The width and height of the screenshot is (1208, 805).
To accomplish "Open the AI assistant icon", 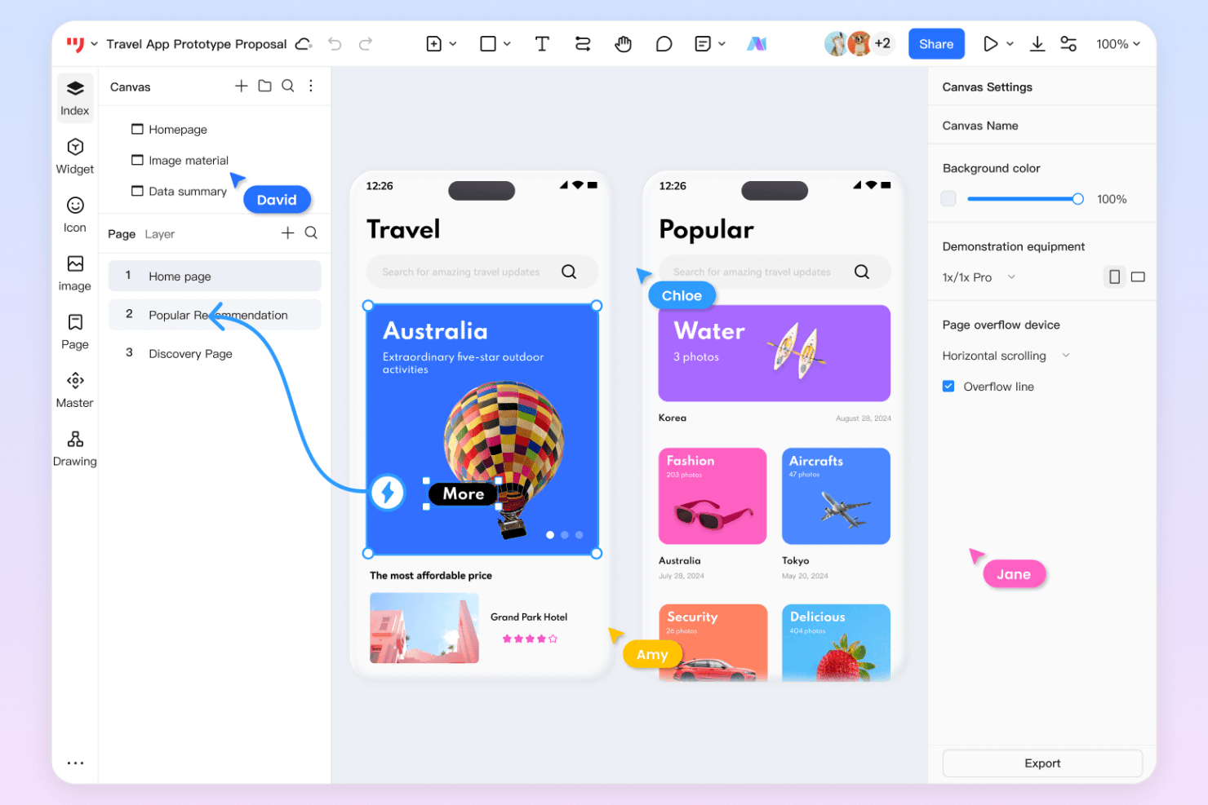I will click(757, 44).
